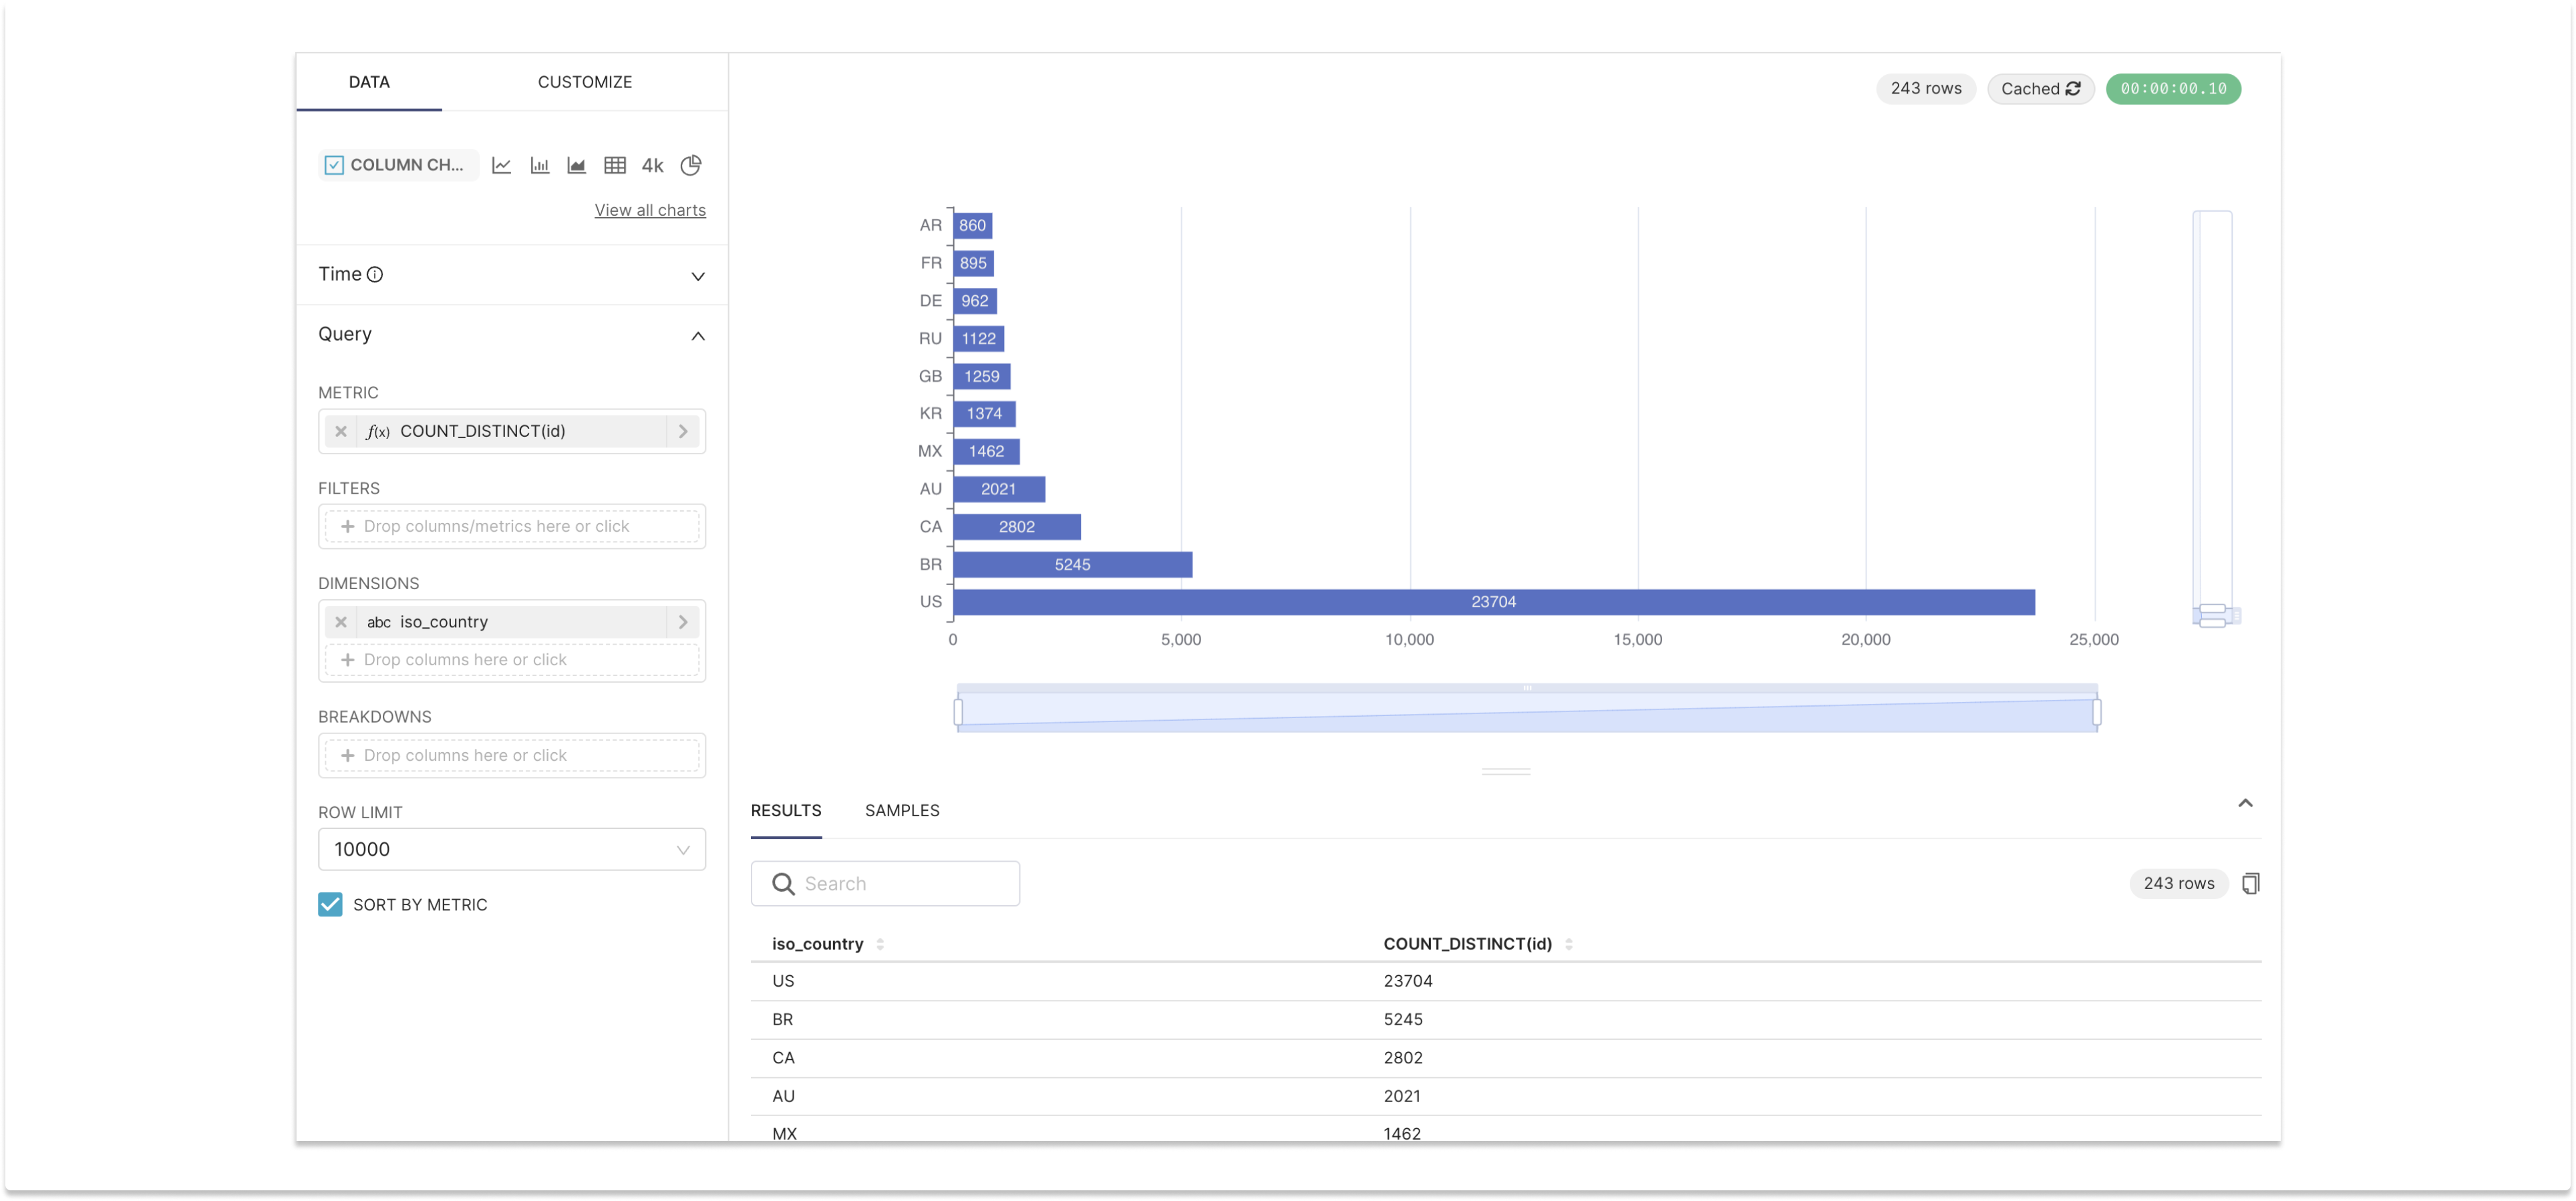
Task: Sort table by iso_country column
Action: point(818,943)
